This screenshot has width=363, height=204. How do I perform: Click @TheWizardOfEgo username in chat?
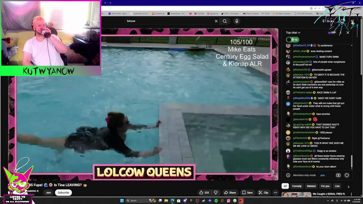303,151
